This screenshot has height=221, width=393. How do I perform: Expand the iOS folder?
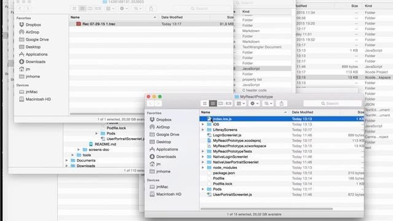click(x=203, y=124)
